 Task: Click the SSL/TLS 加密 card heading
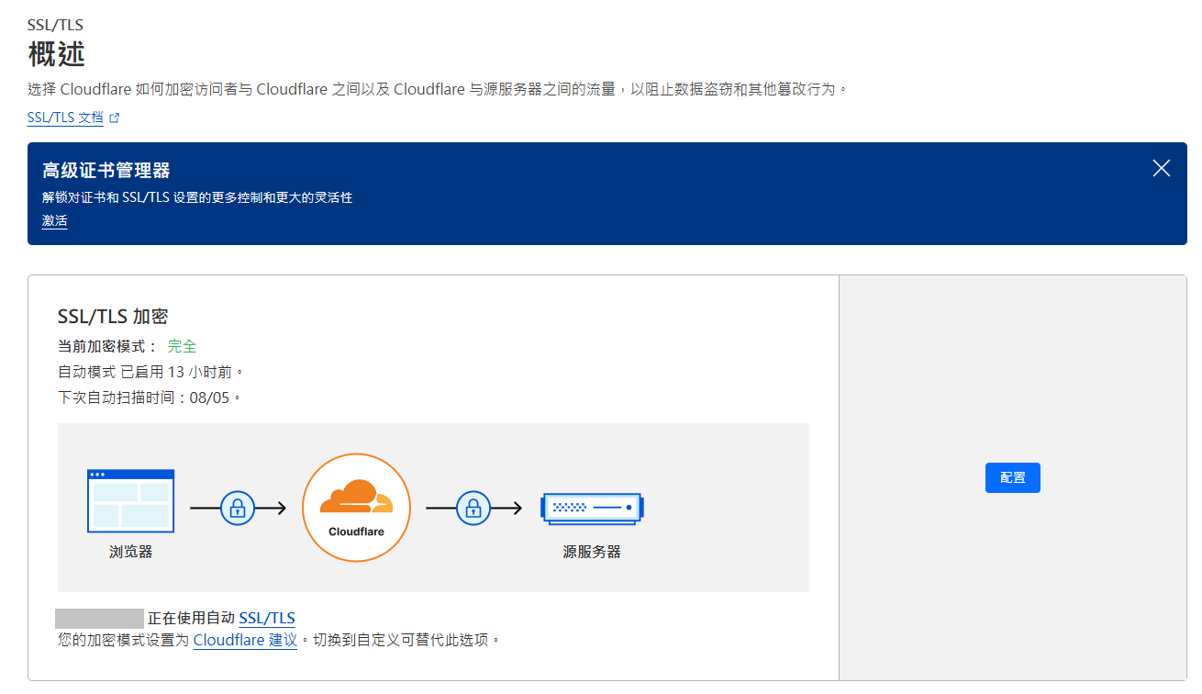coord(112,316)
